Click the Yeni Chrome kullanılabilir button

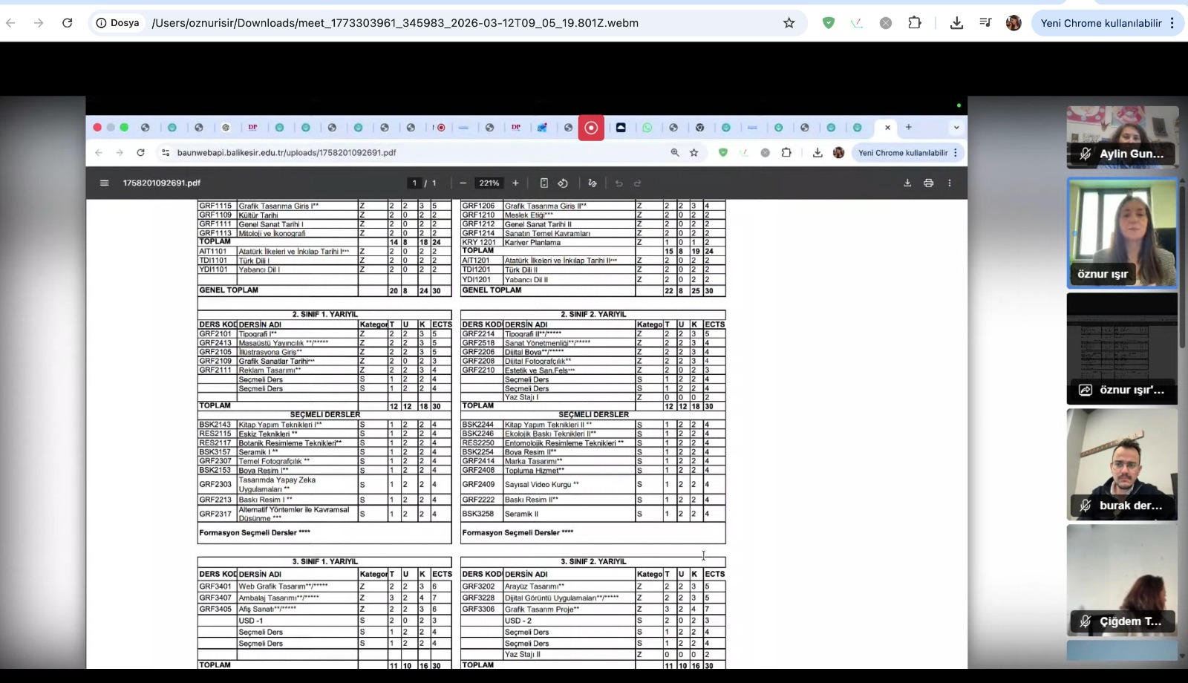(x=1101, y=23)
